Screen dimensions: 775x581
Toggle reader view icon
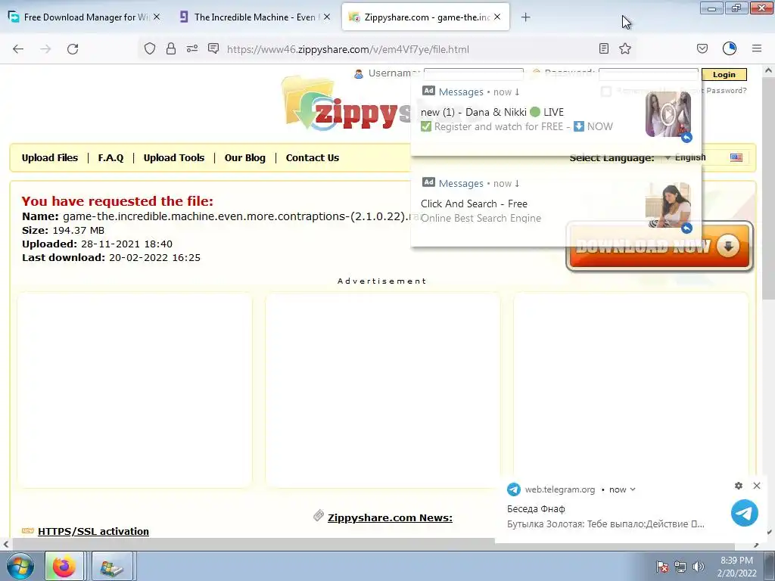(x=603, y=48)
